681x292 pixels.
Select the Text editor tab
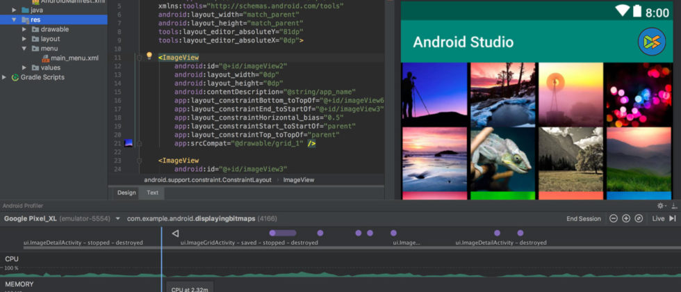coord(152,193)
